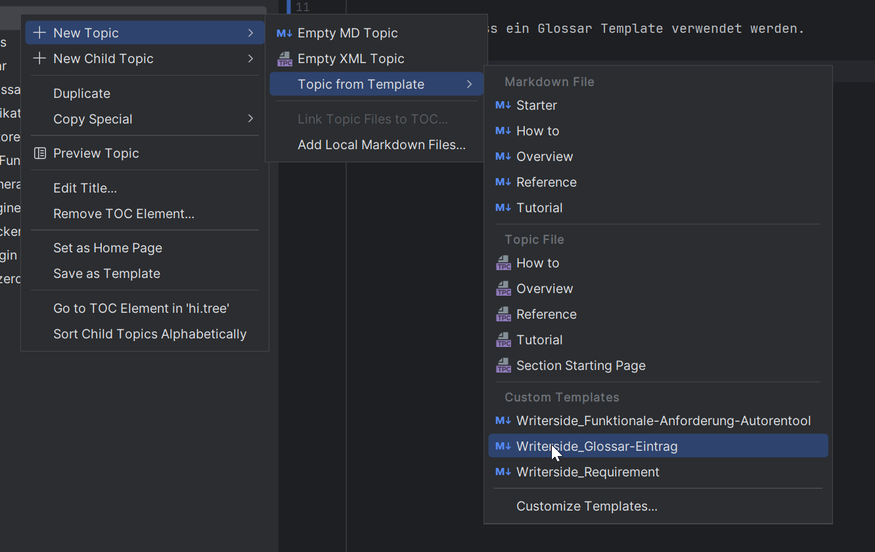Image resolution: width=875 pixels, height=552 pixels.
Task: Select Writerside_Glossar-Eintrag custom template
Action: point(596,446)
